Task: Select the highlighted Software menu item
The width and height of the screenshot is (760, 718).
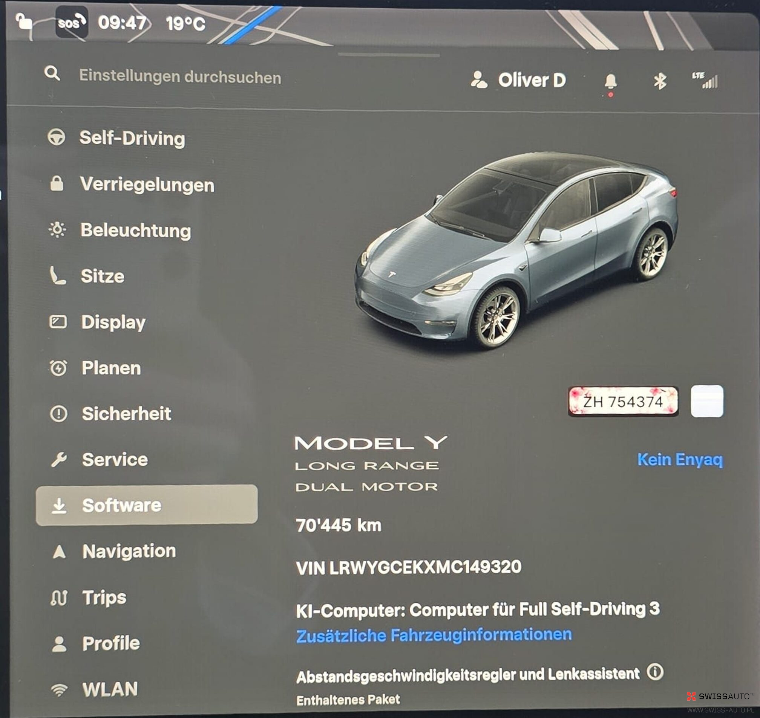Action: [147, 505]
